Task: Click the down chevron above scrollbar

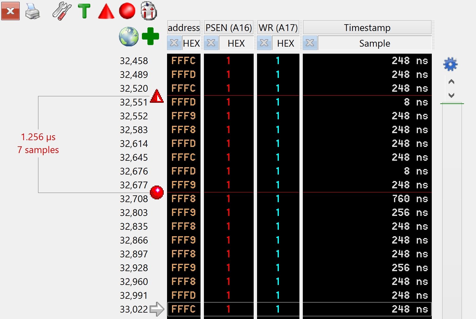Action: tap(451, 95)
